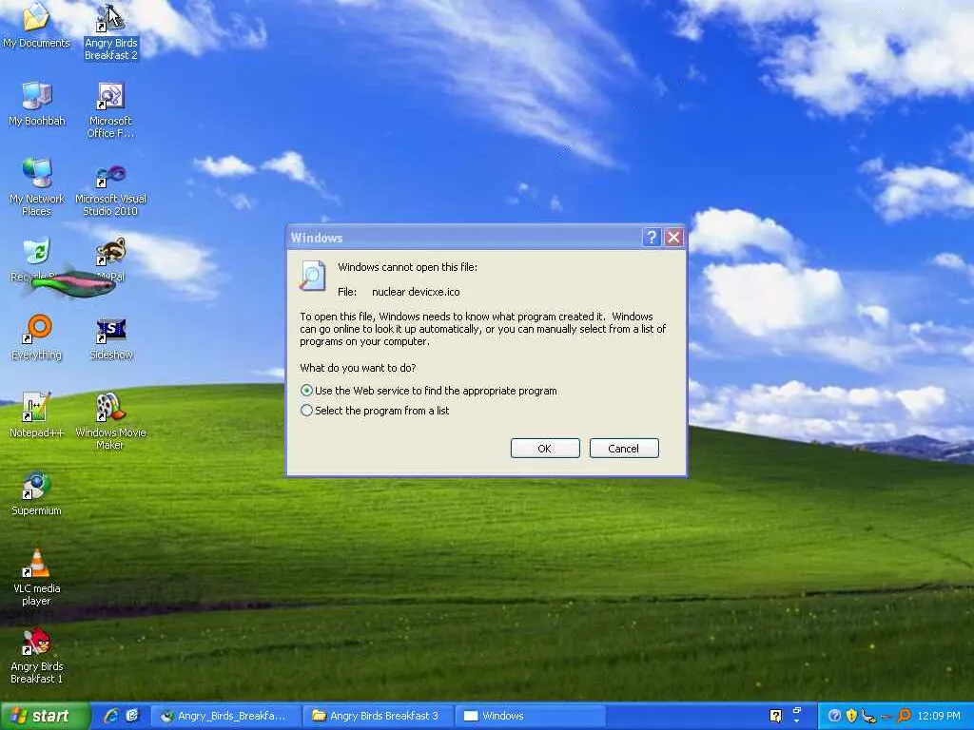Close the Windows cannot open dialog
This screenshot has width=974, height=730.
[674, 237]
